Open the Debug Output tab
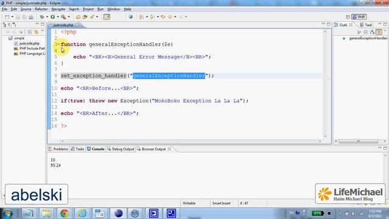The height and width of the screenshot is (219, 389). click(x=120, y=149)
